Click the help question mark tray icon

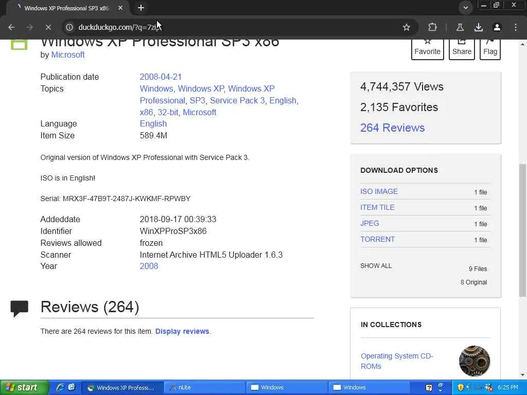click(429, 388)
